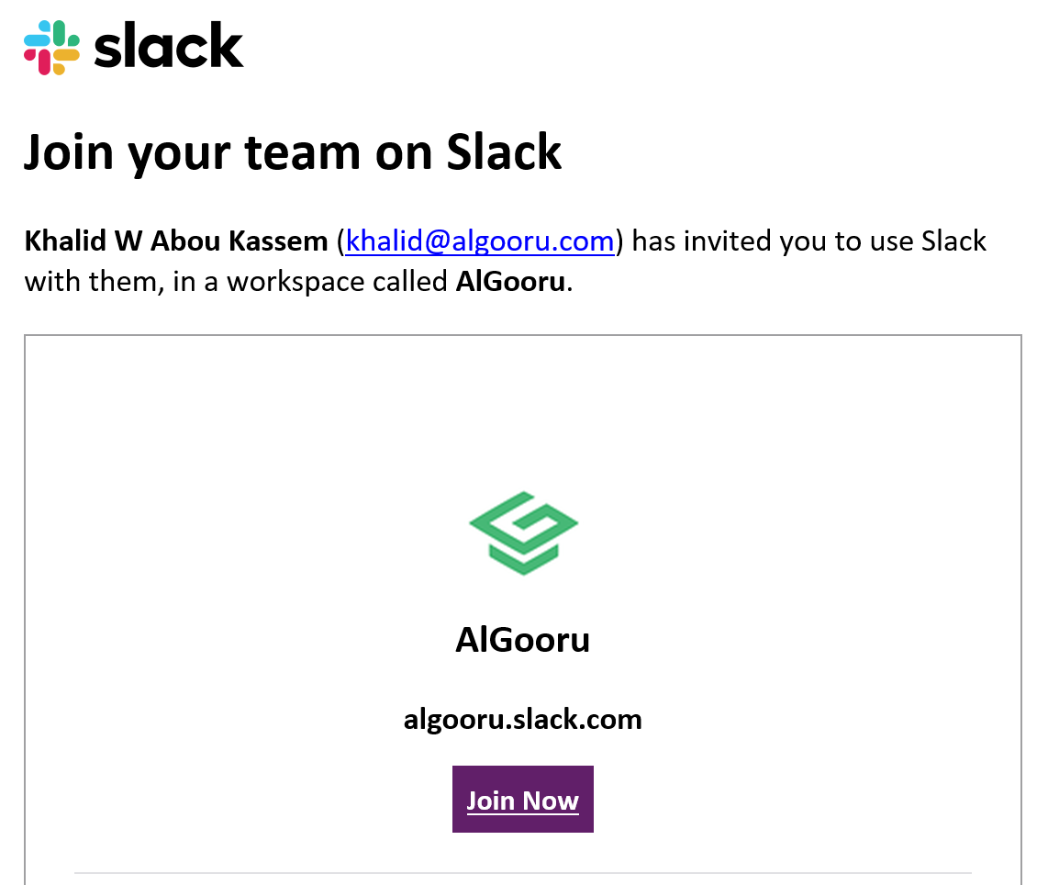Viewport: 1048px width, 885px height.
Task: Click bold AlGooru at the end of the invitation sentence
Action: pos(510,281)
